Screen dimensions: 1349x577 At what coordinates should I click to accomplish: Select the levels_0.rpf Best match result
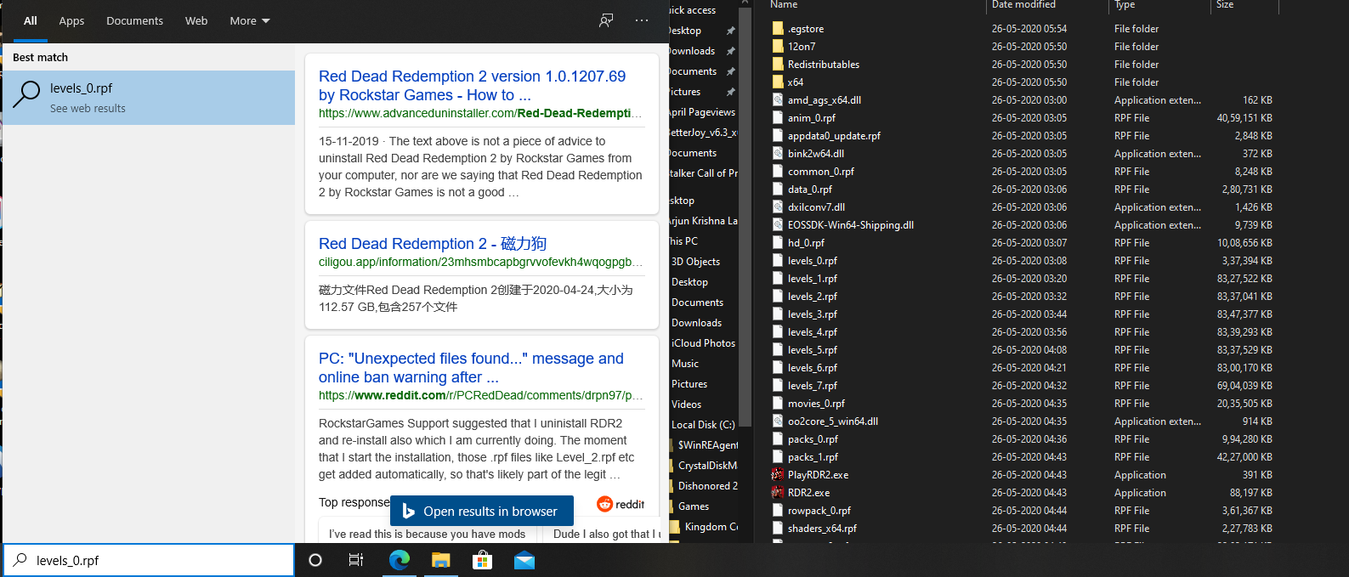coord(150,98)
